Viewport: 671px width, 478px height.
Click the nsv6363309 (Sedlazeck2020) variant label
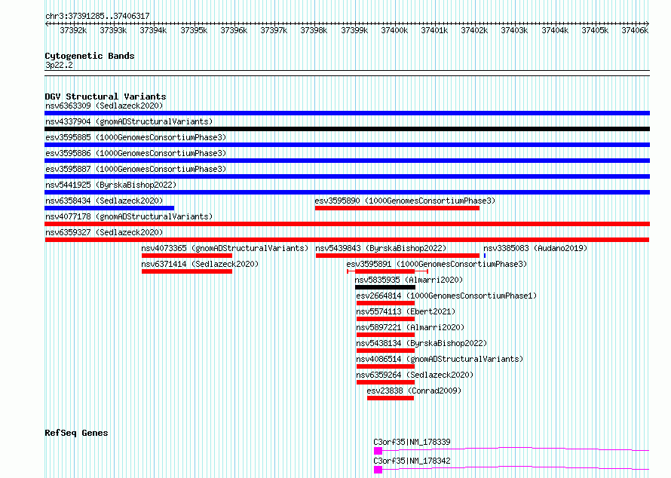104,106
